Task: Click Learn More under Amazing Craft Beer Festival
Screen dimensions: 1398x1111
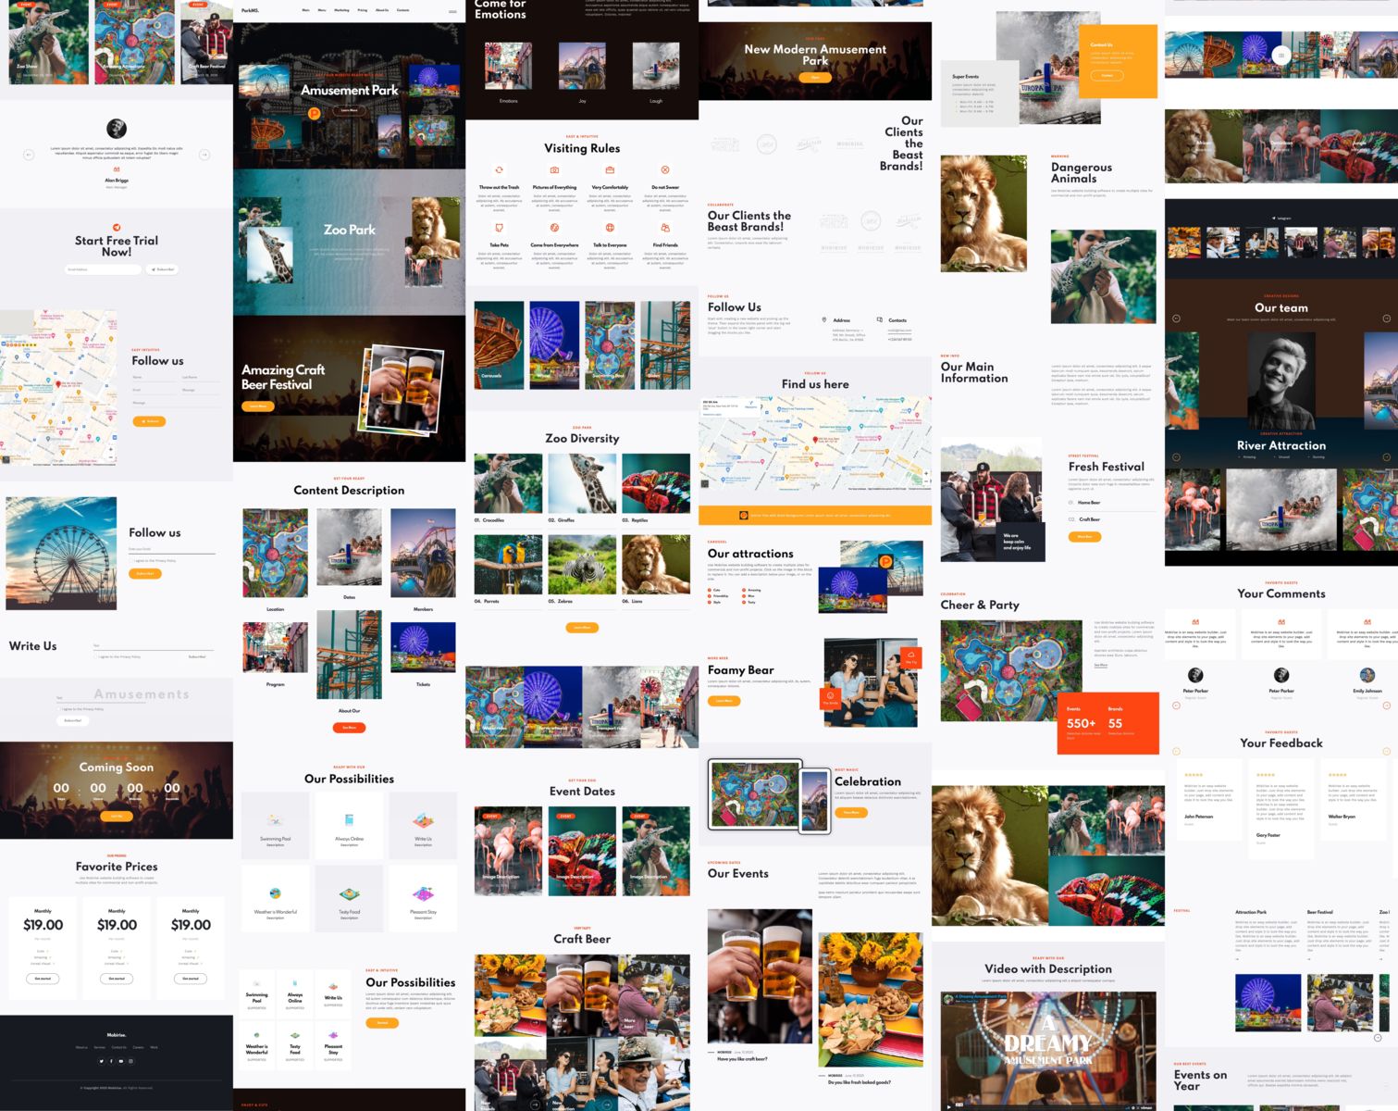Action: [x=257, y=406]
